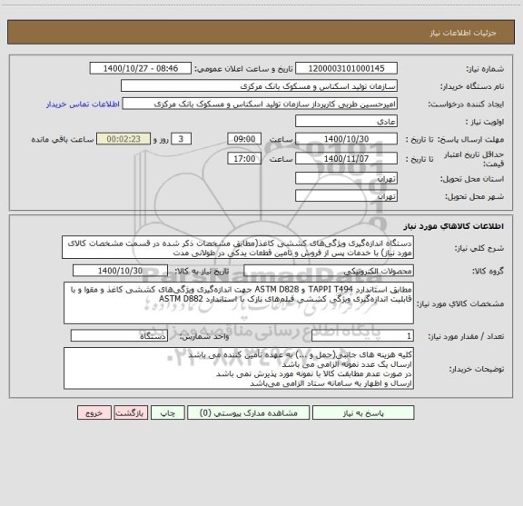
Task: Click the خروج exit button
Action: point(94,412)
